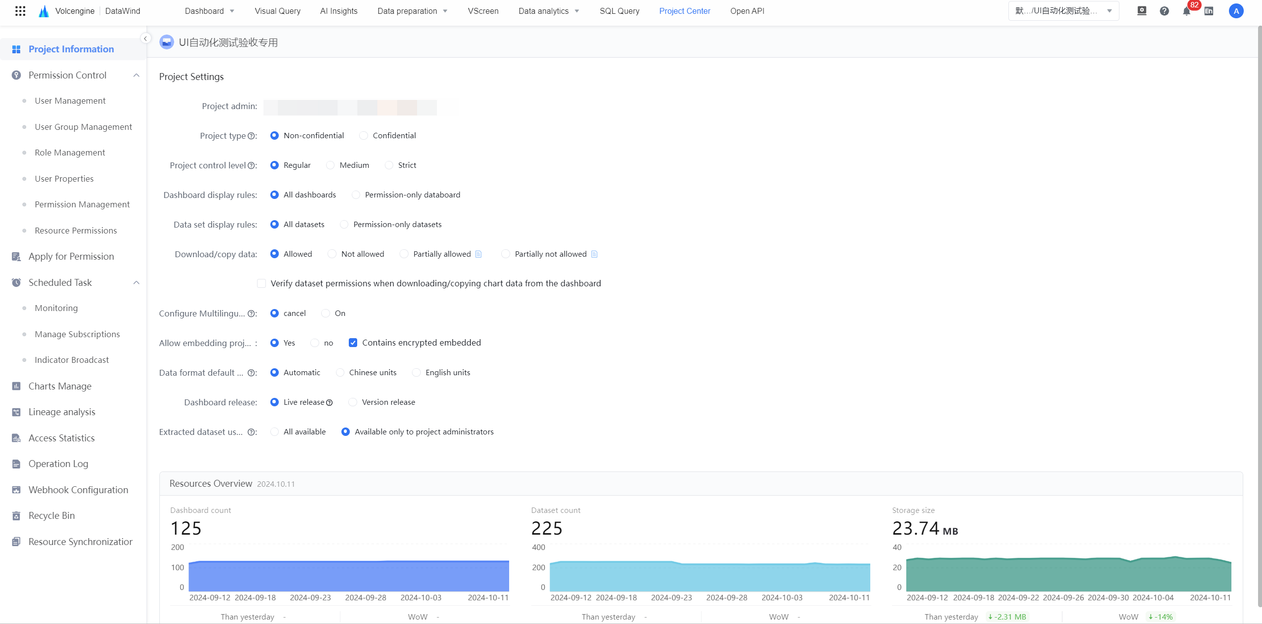Open User Management page
This screenshot has height=624, width=1262.
[70, 101]
